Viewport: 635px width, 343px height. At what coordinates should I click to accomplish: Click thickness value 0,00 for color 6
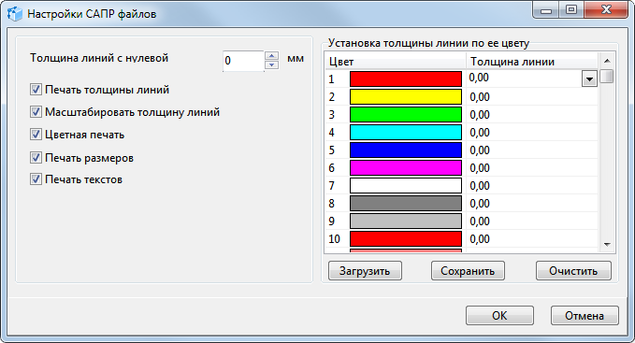pos(480,168)
